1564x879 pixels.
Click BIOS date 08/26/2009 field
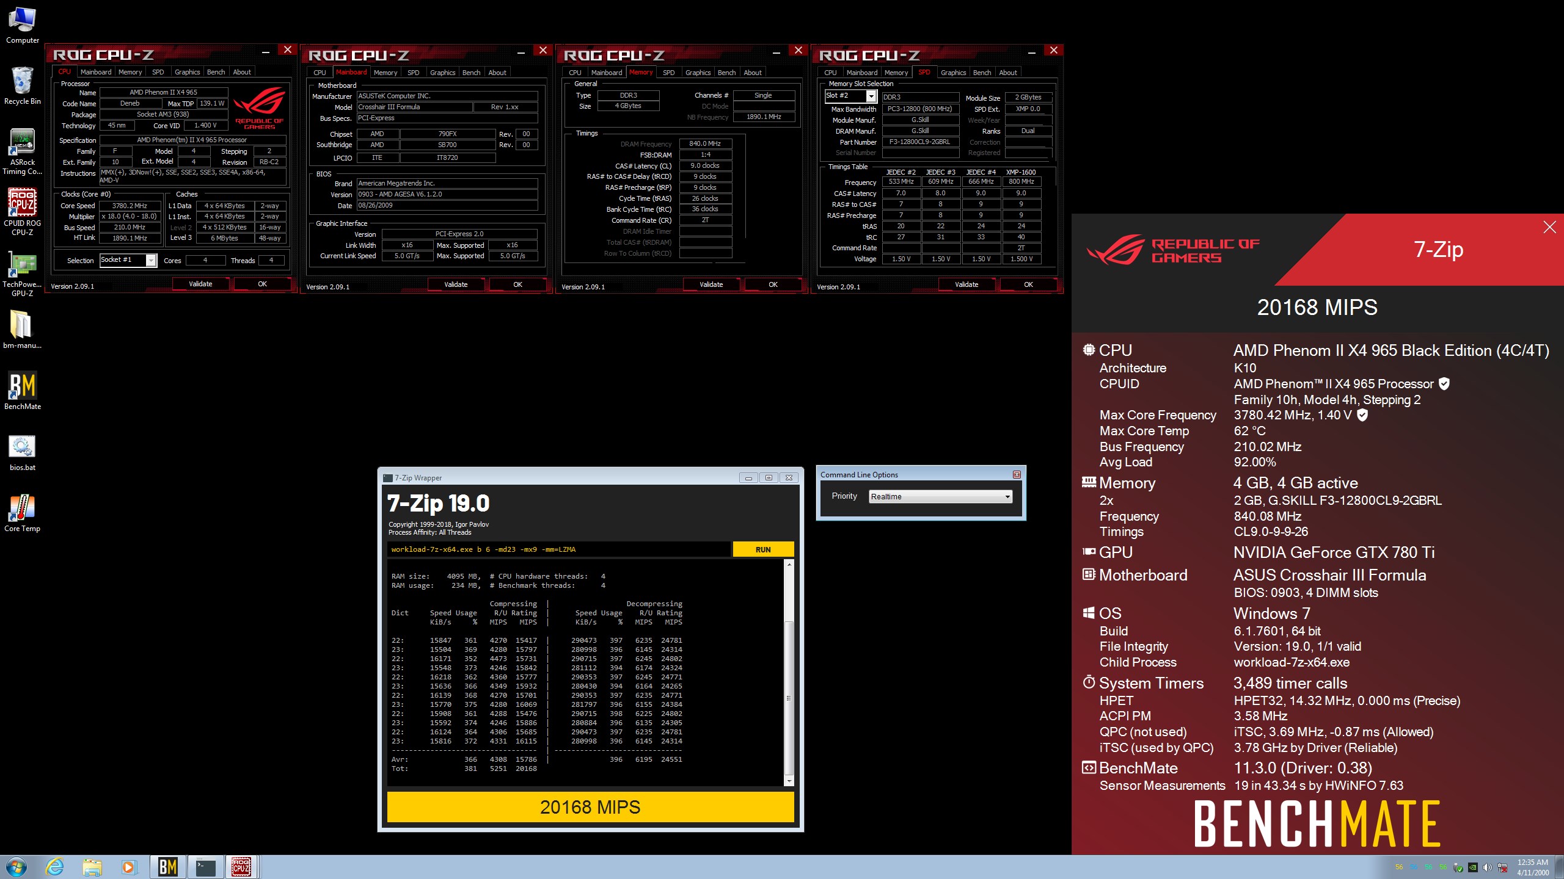point(447,205)
